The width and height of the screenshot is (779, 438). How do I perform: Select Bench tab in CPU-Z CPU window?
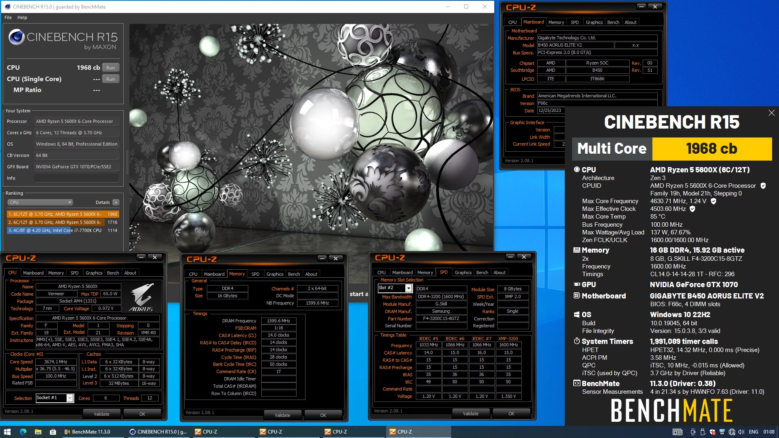pyautogui.click(x=113, y=273)
